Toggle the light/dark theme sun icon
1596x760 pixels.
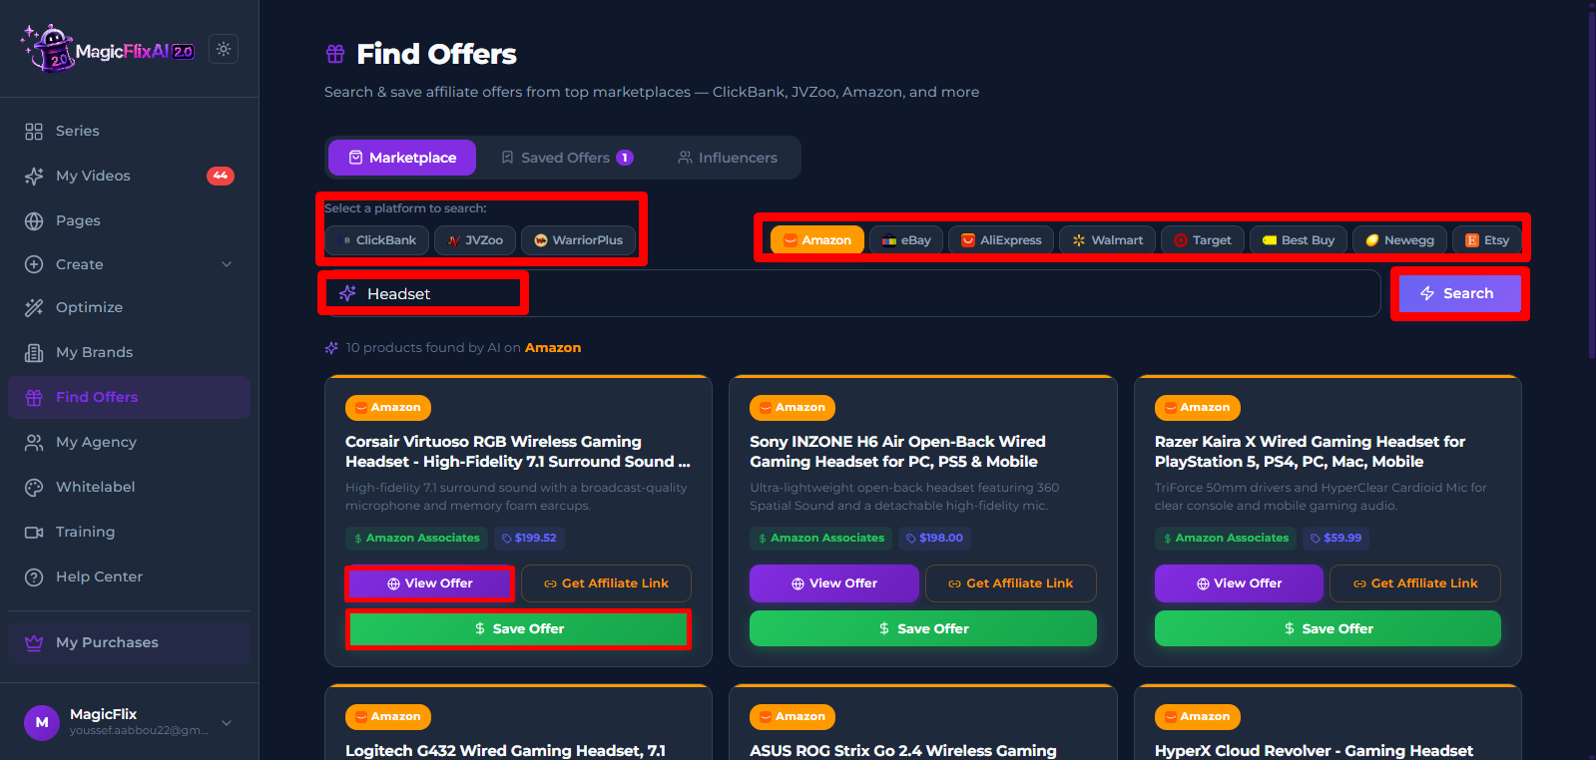pos(224,49)
